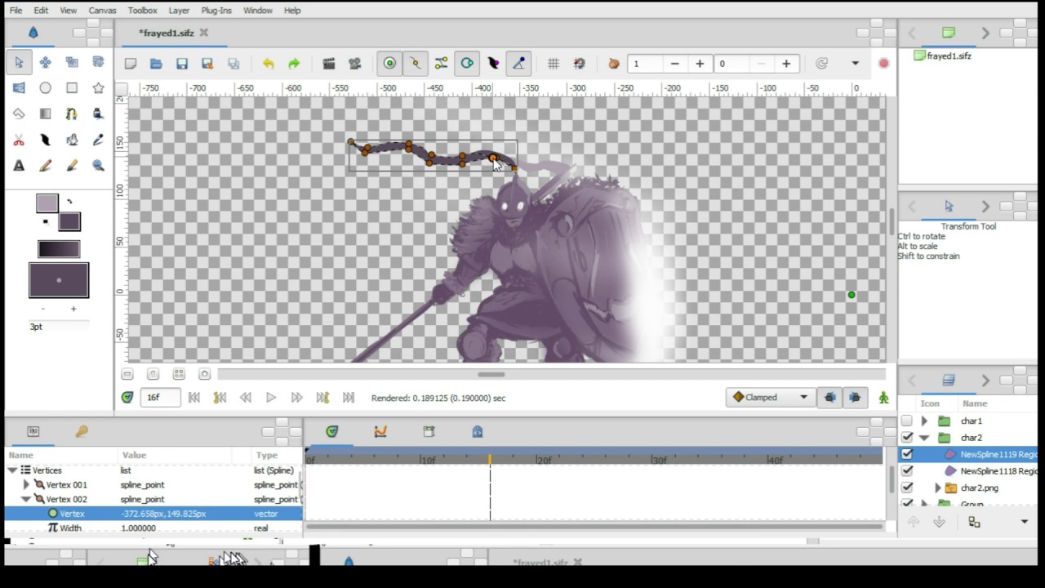Toggle visibility checkbox for char1 layer
The image size is (1045, 588).
[907, 421]
